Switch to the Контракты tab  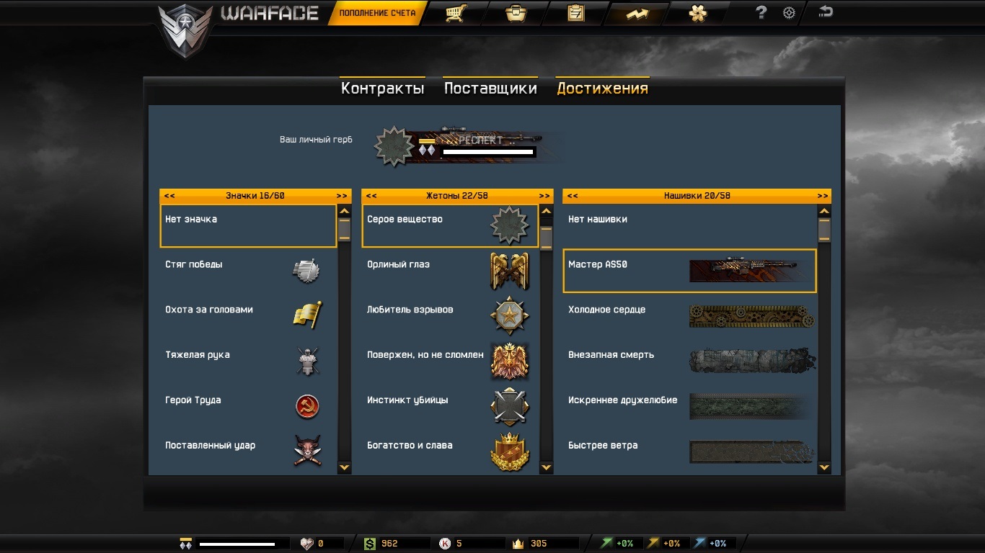[x=382, y=89]
